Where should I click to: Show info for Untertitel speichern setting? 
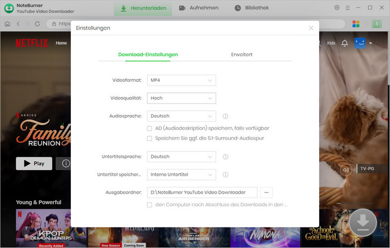pyautogui.click(x=225, y=175)
